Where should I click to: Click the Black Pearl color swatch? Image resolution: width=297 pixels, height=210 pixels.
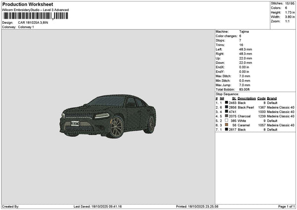pyautogui.click(x=226, y=107)
